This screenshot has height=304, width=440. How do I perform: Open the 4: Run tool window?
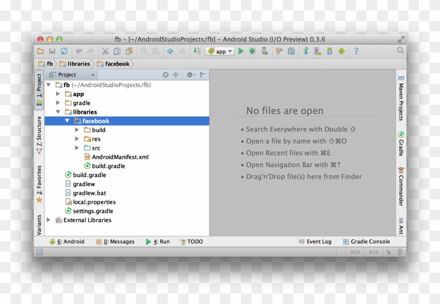[158, 242]
